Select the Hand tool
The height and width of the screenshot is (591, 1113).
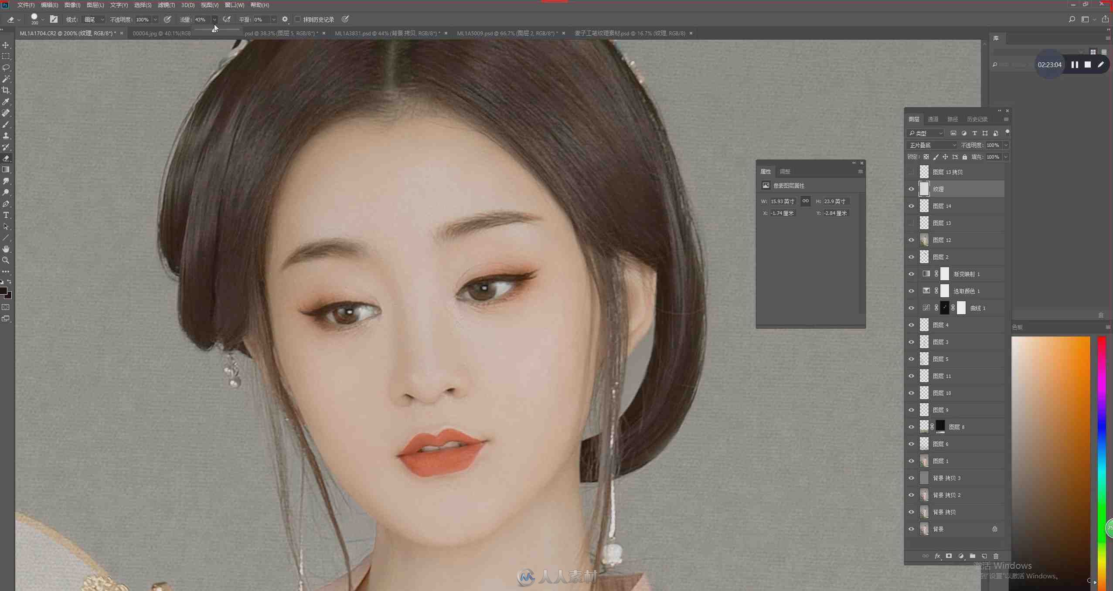(x=6, y=249)
